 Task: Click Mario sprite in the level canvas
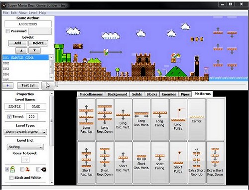pos(76,58)
